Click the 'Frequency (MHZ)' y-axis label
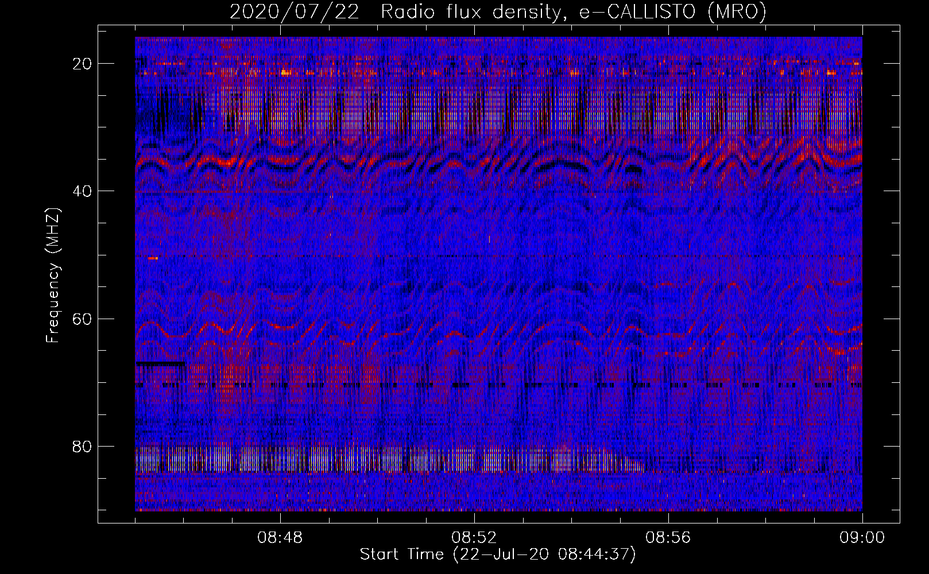929x574 pixels. click(x=53, y=276)
